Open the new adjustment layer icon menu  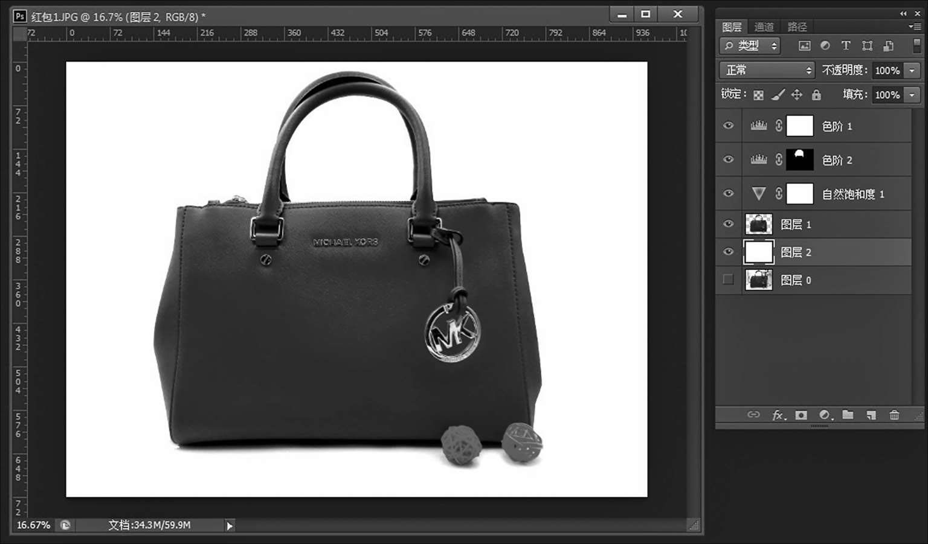pyautogui.click(x=825, y=415)
